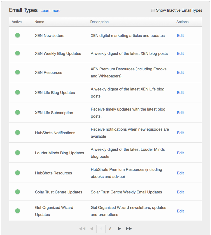The image size is (211, 235).
Task: Switch to page 2 in pagination
Action: coord(110,229)
